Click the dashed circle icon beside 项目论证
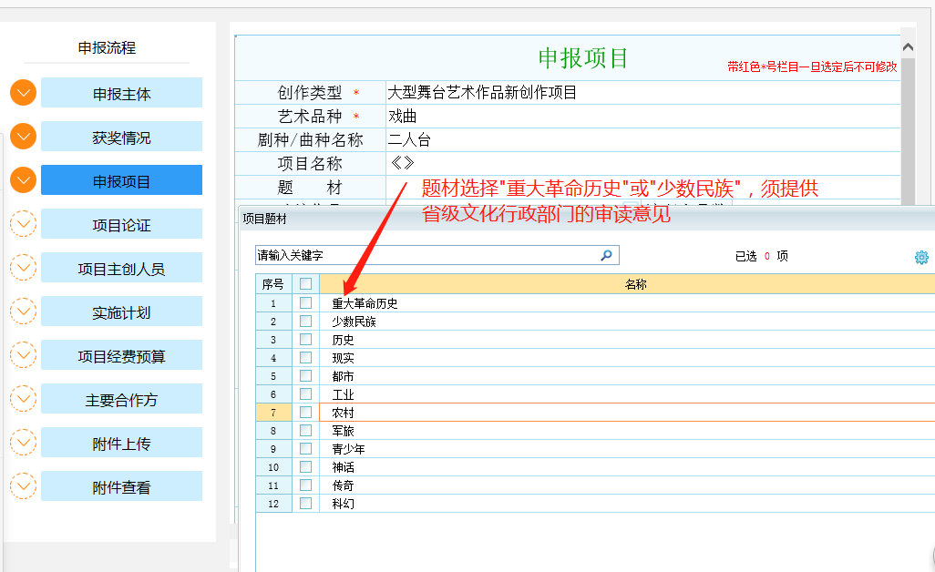This screenshot has width=935, height=572. tap(23, 224)
